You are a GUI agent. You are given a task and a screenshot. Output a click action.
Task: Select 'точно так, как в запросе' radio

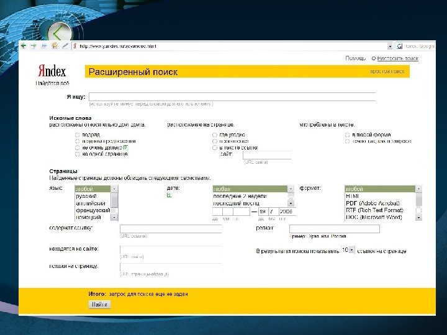point(347,141)
